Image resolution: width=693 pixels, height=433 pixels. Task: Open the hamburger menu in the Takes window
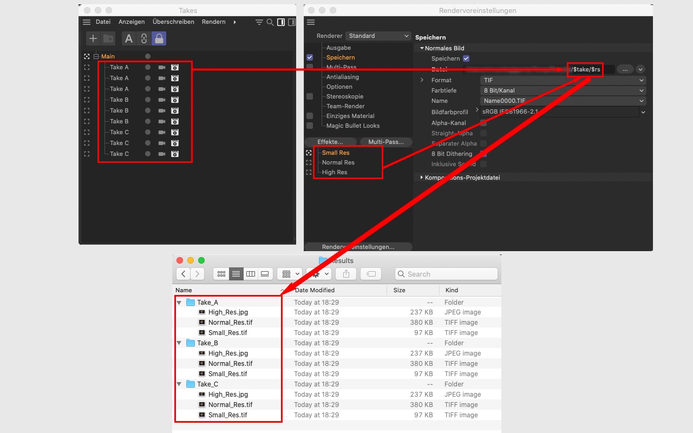87,22
